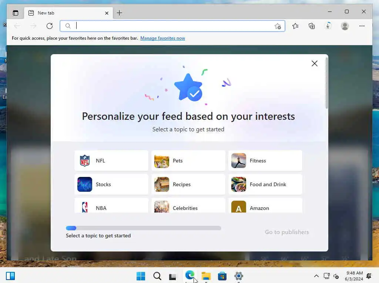Select the NBA topic
379x283 pixels.
111,206
